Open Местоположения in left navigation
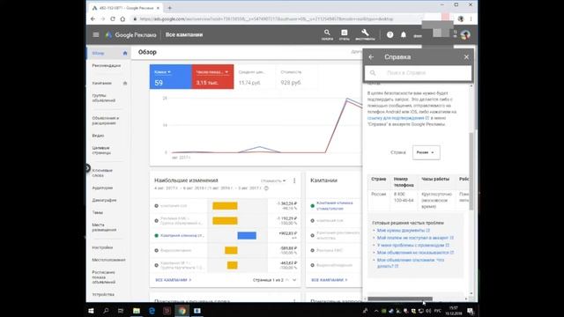564x317 pixels. [108, 260]
